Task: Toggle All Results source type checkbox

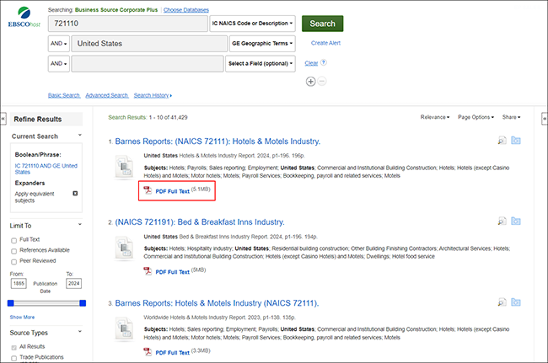Action: tap(14, 347)
